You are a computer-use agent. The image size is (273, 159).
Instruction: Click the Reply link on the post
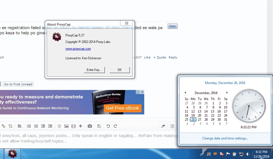click(x=173, y=57)
